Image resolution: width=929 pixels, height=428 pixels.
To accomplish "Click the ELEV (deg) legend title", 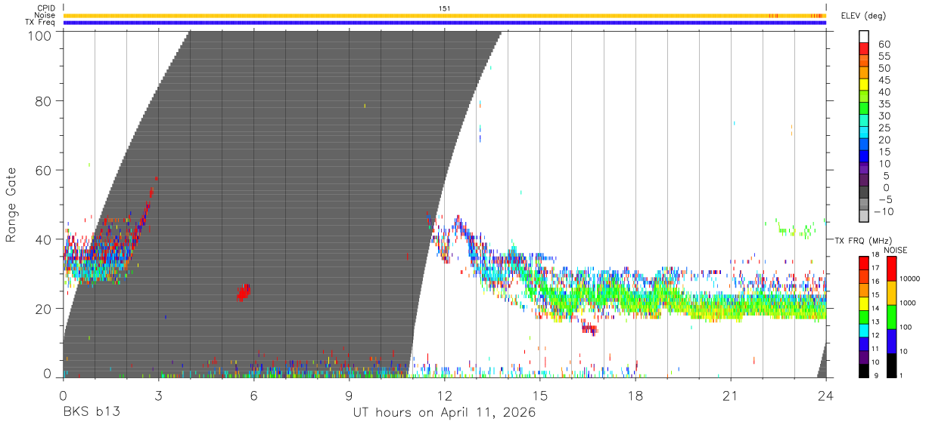I will 863,16.
